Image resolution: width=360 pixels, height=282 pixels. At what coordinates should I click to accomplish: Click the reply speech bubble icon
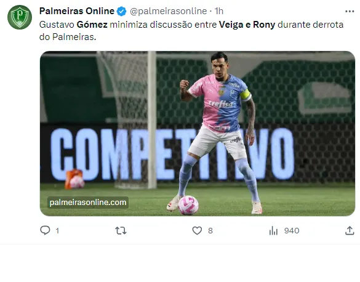[x=45, y=230]
